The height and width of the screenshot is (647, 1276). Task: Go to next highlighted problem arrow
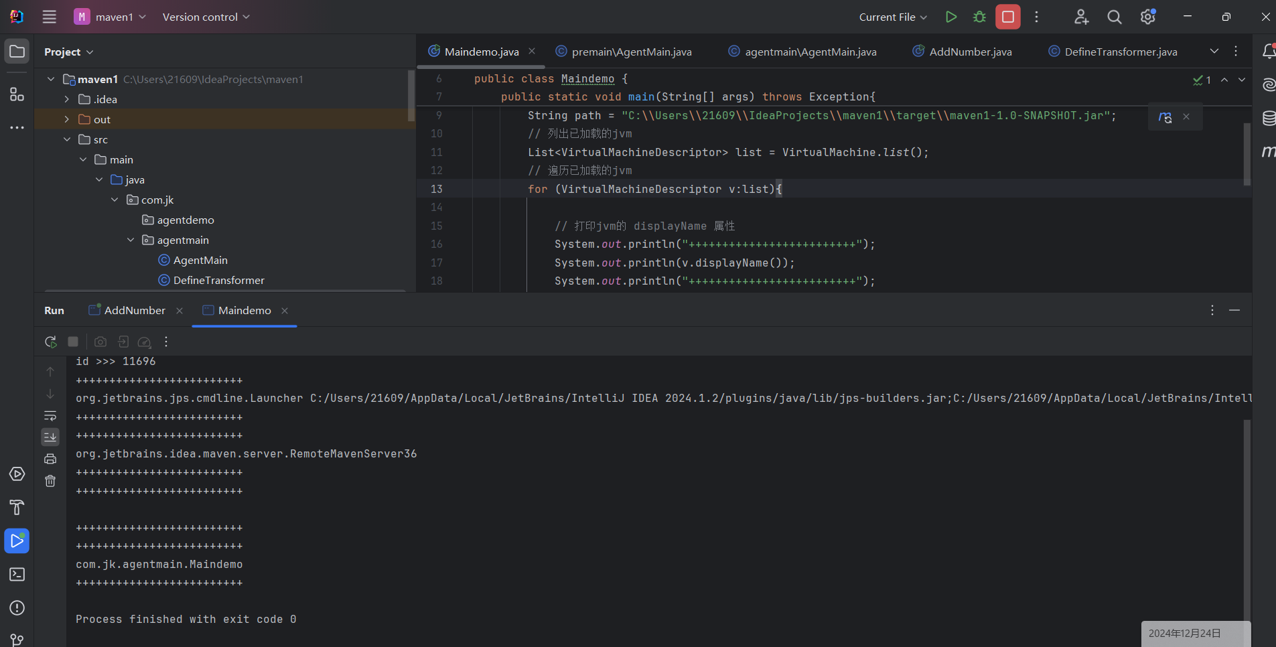click(1242, 80)
